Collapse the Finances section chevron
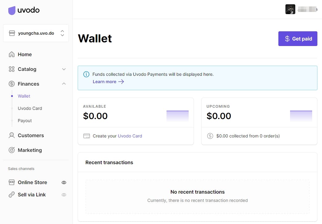This screenshot has height=224, width=322. pos(64,84)
